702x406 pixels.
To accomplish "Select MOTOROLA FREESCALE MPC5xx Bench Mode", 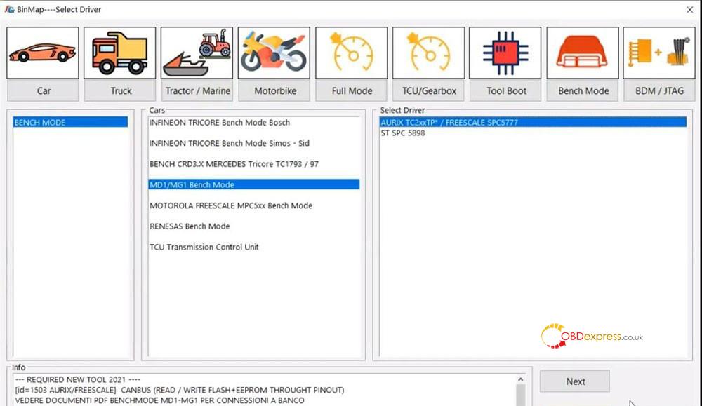I will pos(231,205).
